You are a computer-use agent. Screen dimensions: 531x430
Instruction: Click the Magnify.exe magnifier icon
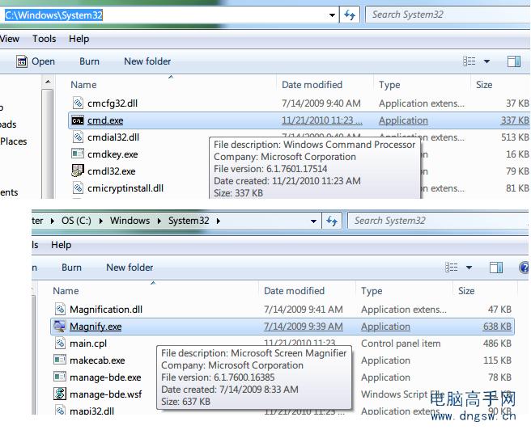click(60, 326)
